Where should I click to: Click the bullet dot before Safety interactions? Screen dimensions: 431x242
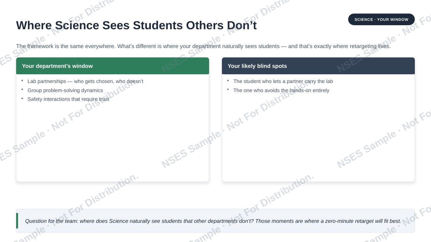click(x=22, y=98)
